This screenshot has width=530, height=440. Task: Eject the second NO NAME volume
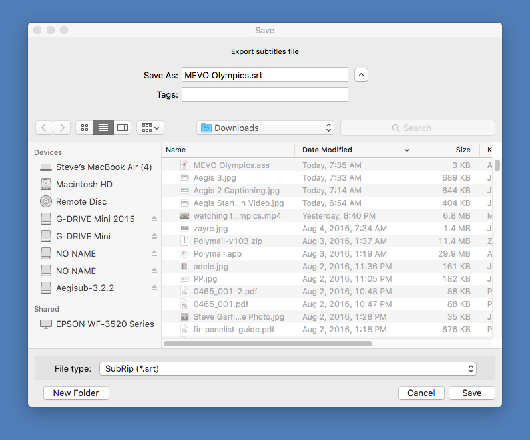(154, 271)
